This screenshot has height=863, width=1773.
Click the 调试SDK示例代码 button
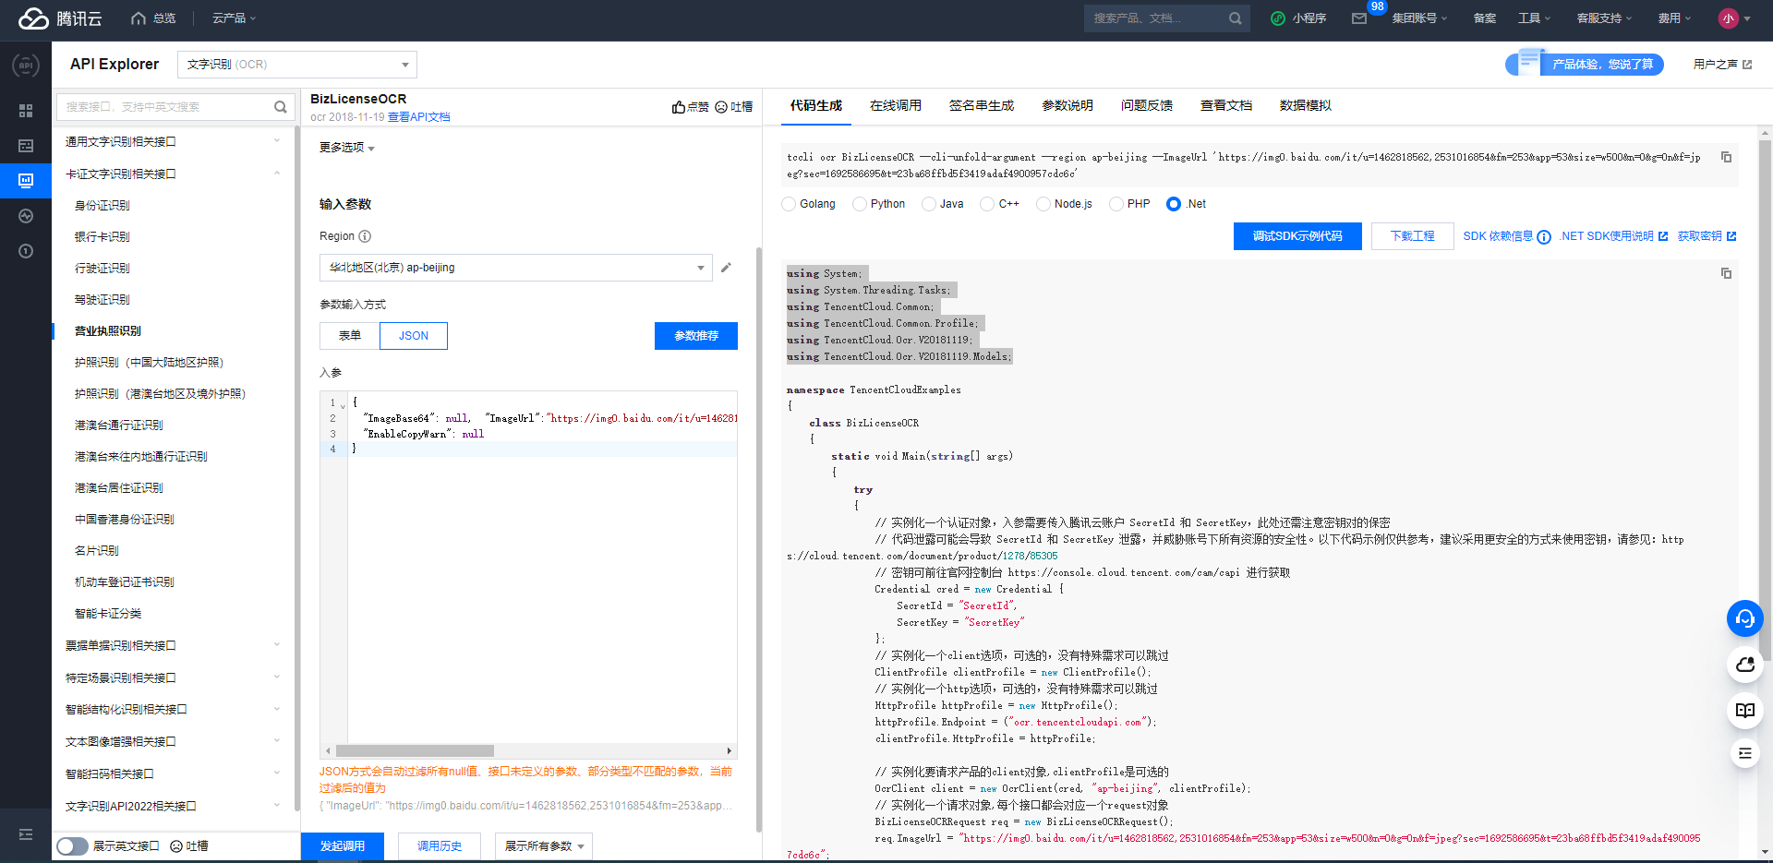pyautogui.click(x=1297, y=236)
